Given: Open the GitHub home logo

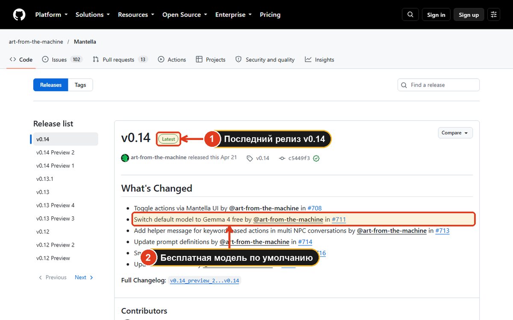Looking at the screenshot, I should pyautogui.click(x=19, y=15).
